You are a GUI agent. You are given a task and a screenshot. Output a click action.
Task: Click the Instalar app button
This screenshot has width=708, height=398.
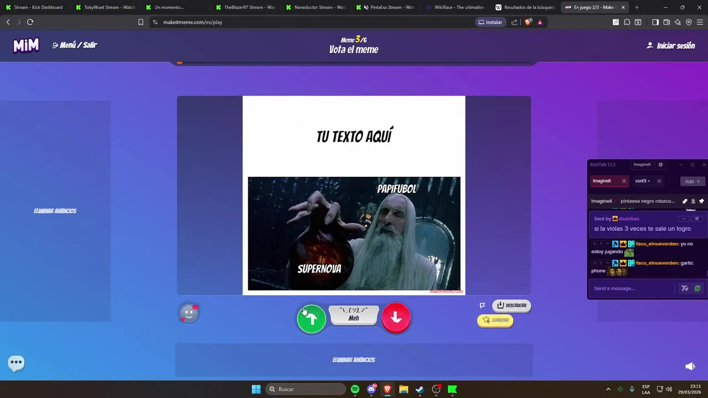(491, 22)
